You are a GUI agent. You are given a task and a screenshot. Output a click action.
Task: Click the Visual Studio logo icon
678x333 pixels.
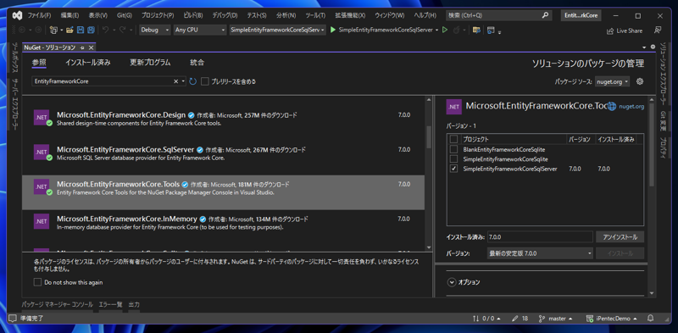point(17,15)
